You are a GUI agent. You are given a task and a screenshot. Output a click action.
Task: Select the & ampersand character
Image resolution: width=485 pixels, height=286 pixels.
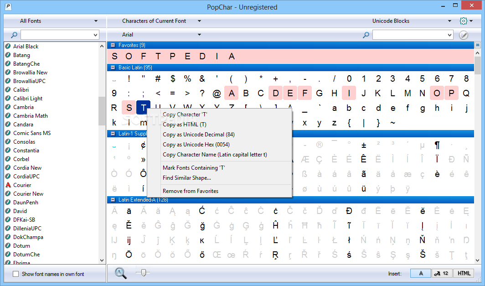pyautogui.click(x=202, y=78)
